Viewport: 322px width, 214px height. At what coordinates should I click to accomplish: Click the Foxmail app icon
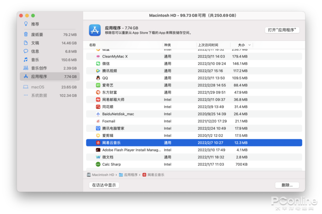click(x=98, y=121)
